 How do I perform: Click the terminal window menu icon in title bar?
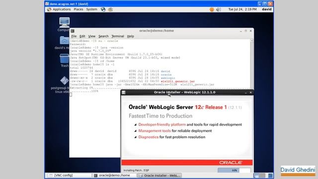click(73, 31)
